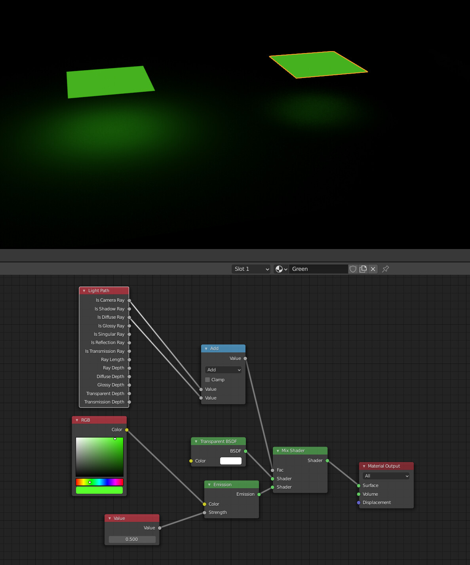Pin the material using the pin icon
This screenshot has width=470, height=565.
[385, 269]
